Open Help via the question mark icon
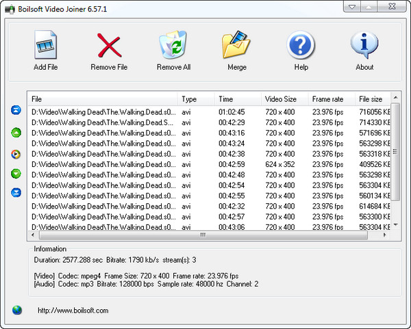Viewport: 411px width, 329px height. tap(301, 44)
